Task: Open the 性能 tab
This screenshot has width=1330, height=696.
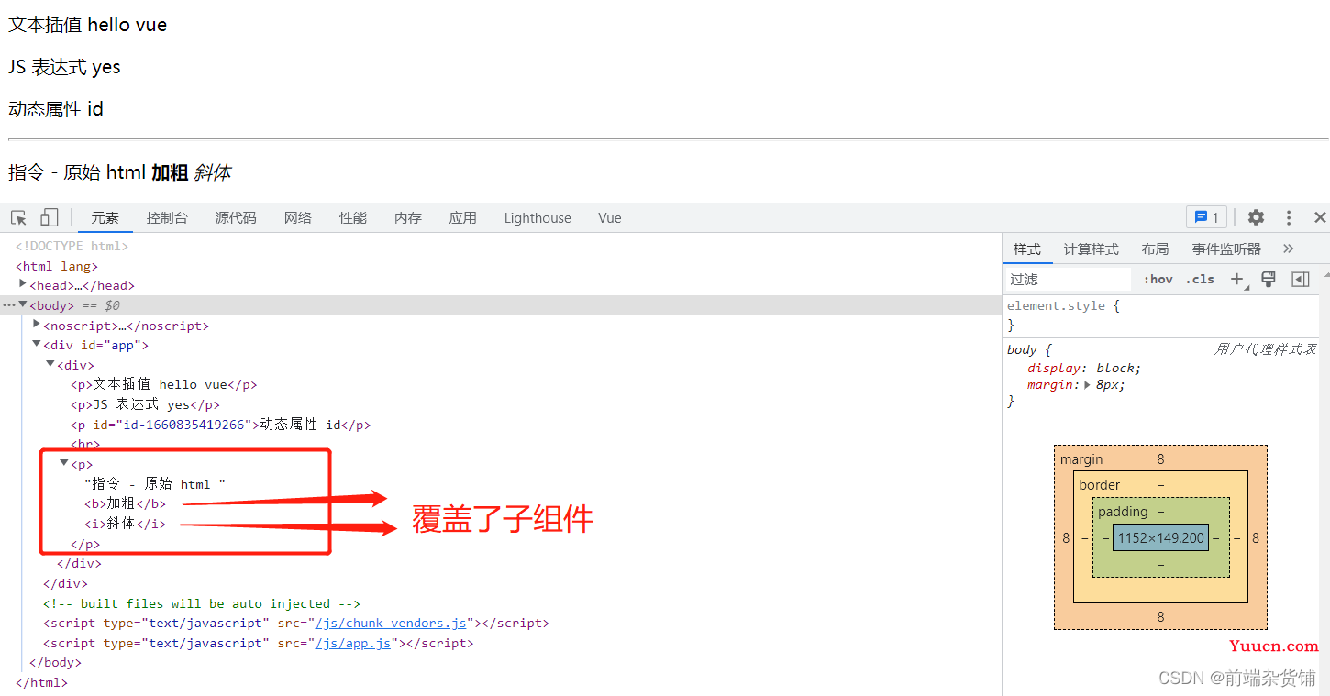Action: coord(353,217)
